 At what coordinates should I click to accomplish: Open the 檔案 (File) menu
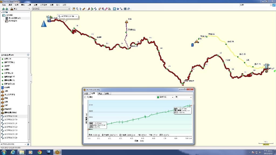click(4, 5)
